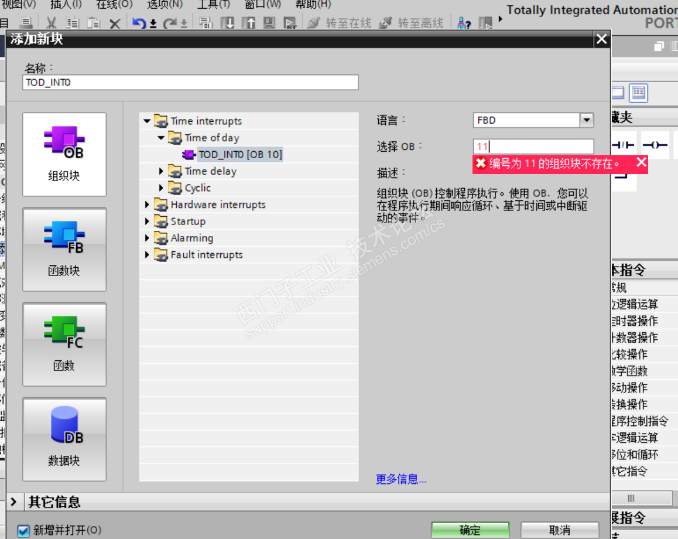Expand the Other information section
Screen dimensions: 678x539
point(14,502)
